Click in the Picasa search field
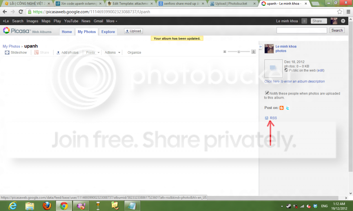This screenshot has width=353, height=211. pyautogui.click(x=302, y=30)
